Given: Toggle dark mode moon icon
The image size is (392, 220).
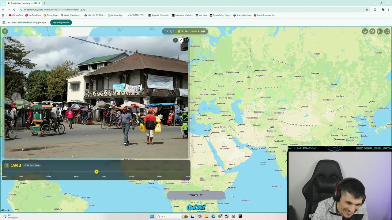Looking at the screenshot, I should pyautogui.click(x=365, y=31).
